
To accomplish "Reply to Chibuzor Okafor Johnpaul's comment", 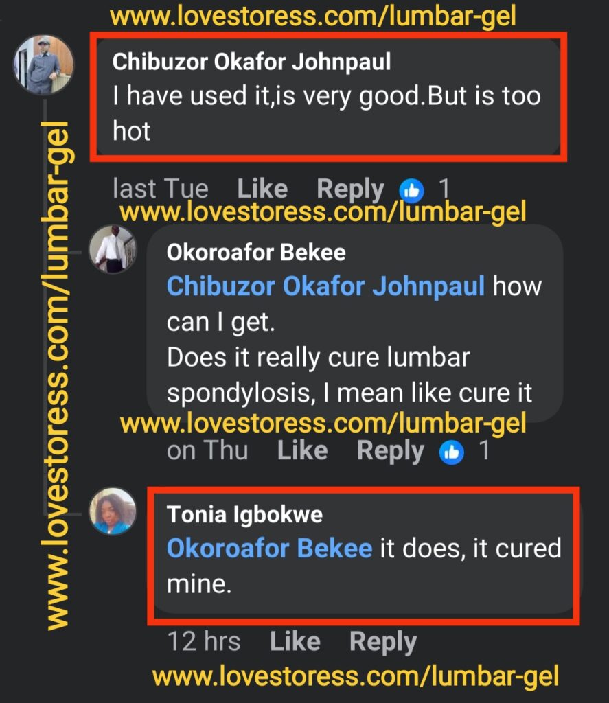I will click(350, 189).
